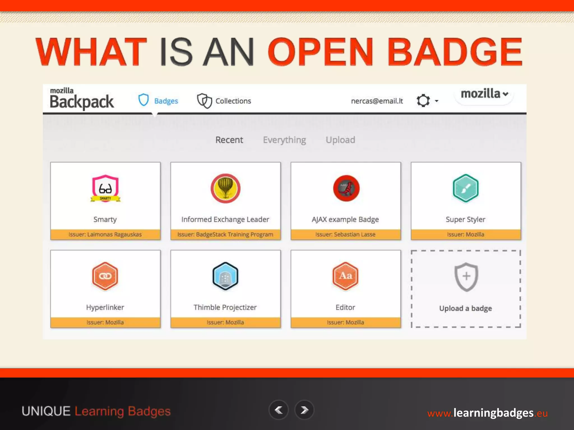Click Hyperlinker 'Issuer: Mozilla' bar
This screenshot has height=430, width=574.
pyautogui.click(x=105, y=322)
